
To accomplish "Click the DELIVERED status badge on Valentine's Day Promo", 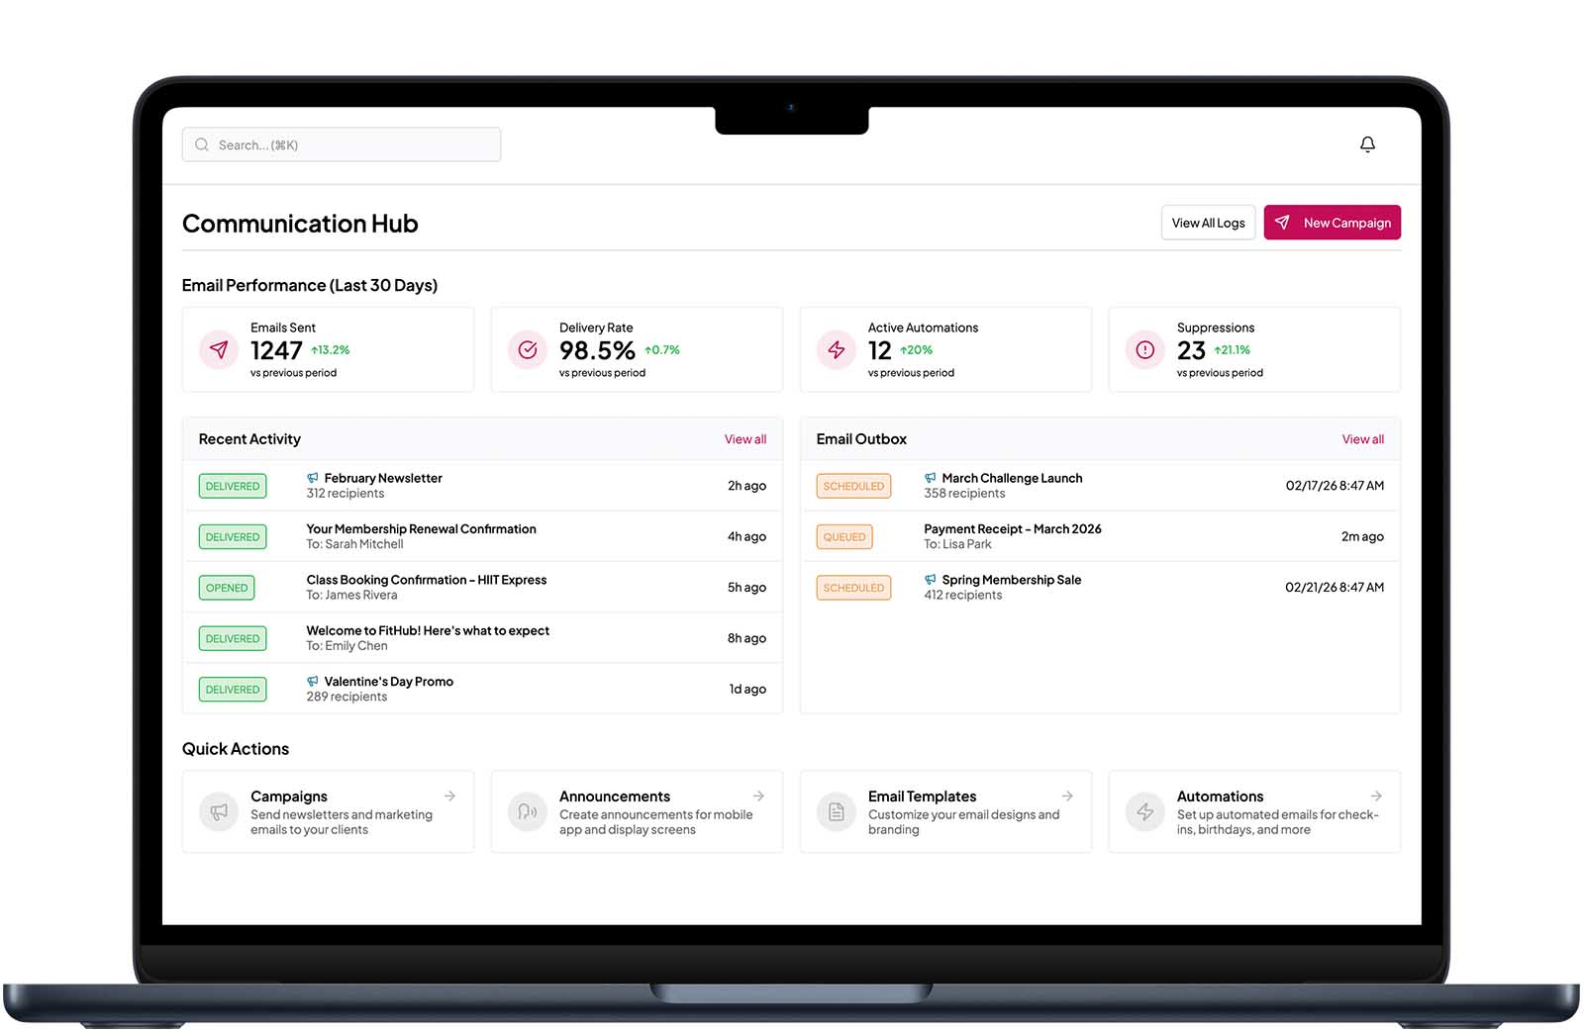I will click(232, 689).
